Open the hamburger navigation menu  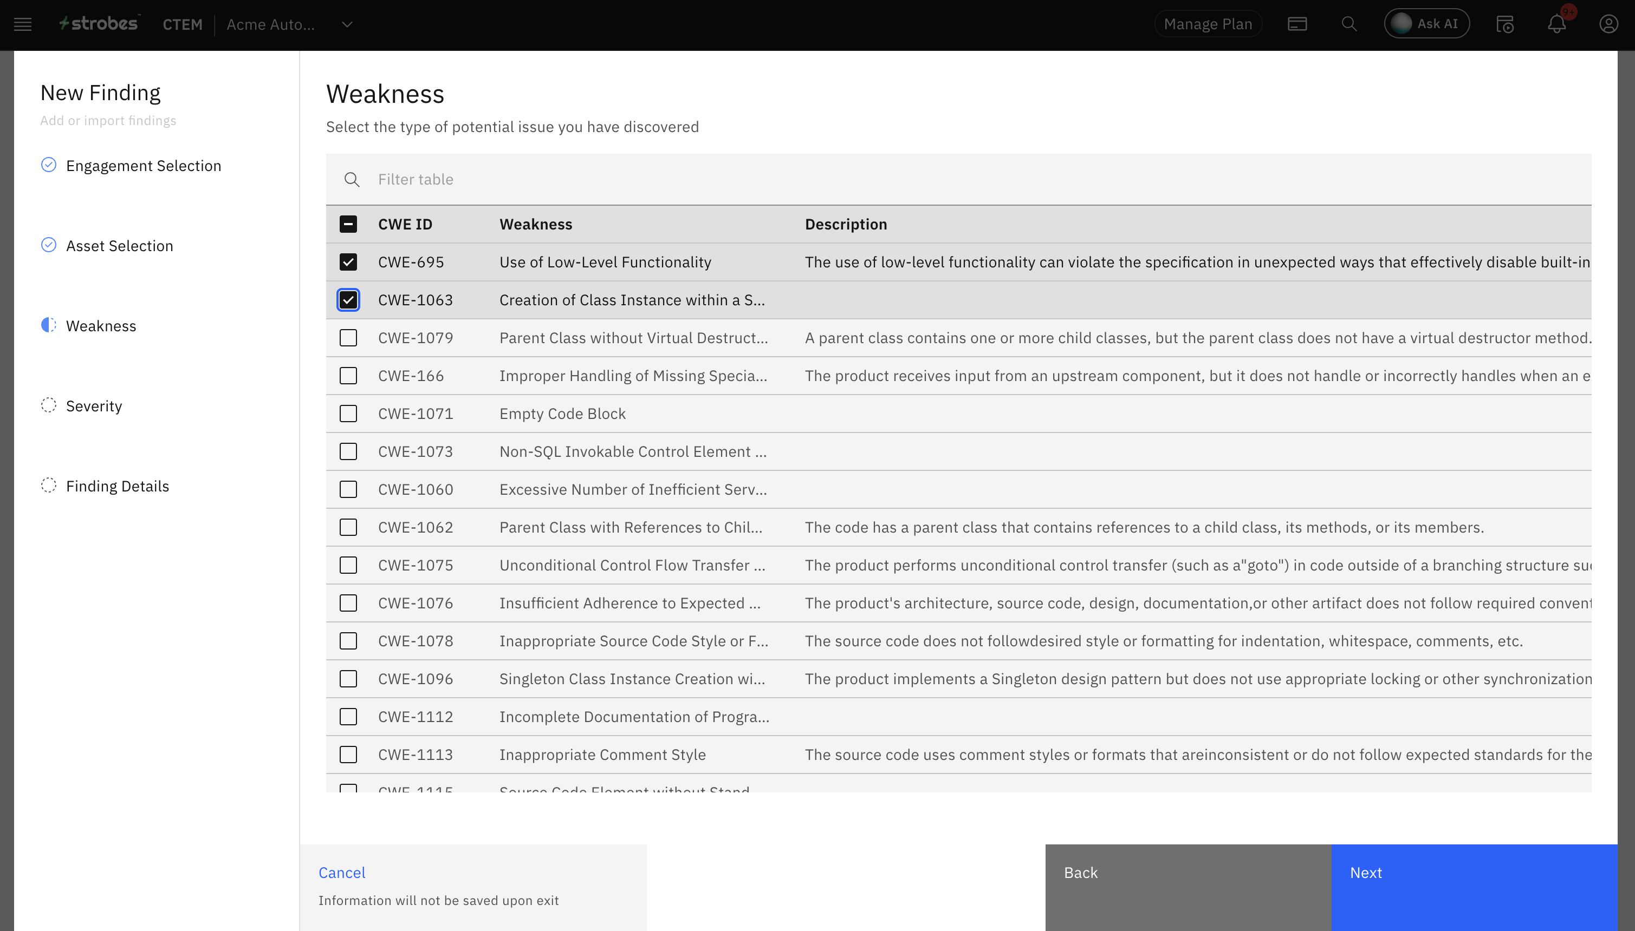pos(22,24)
